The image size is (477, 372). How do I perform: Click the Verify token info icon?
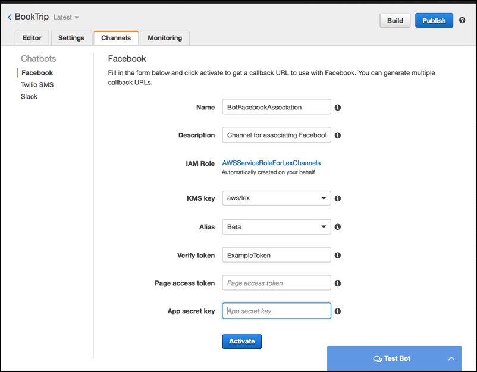tap(337, 255)
